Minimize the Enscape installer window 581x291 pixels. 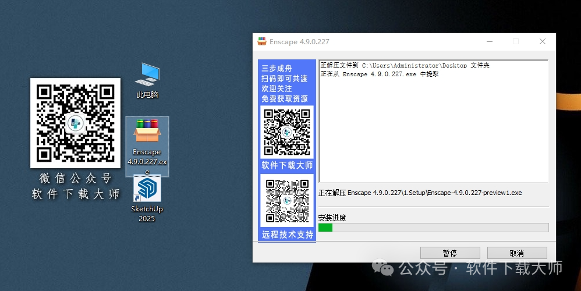point(490,41)
